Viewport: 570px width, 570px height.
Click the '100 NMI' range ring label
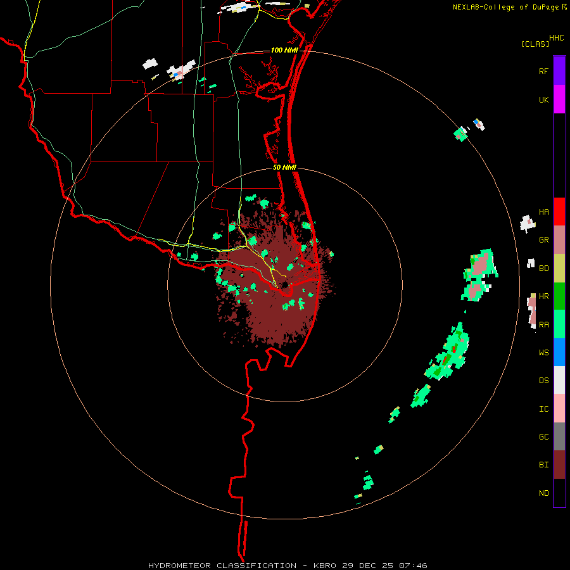tap(284, 50)
